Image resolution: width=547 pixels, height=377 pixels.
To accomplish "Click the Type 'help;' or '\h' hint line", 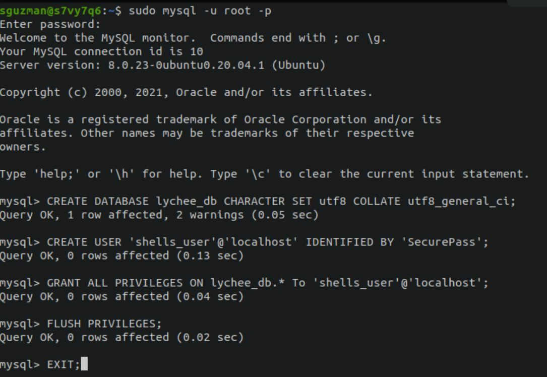I will (264, 174).
